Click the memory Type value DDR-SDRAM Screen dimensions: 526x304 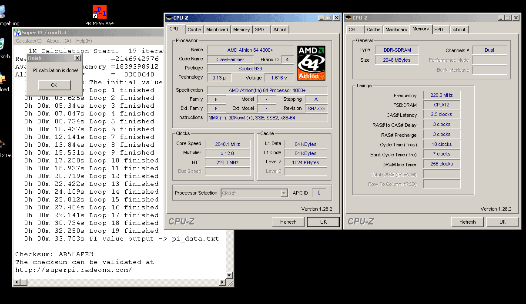pos(396,50)
